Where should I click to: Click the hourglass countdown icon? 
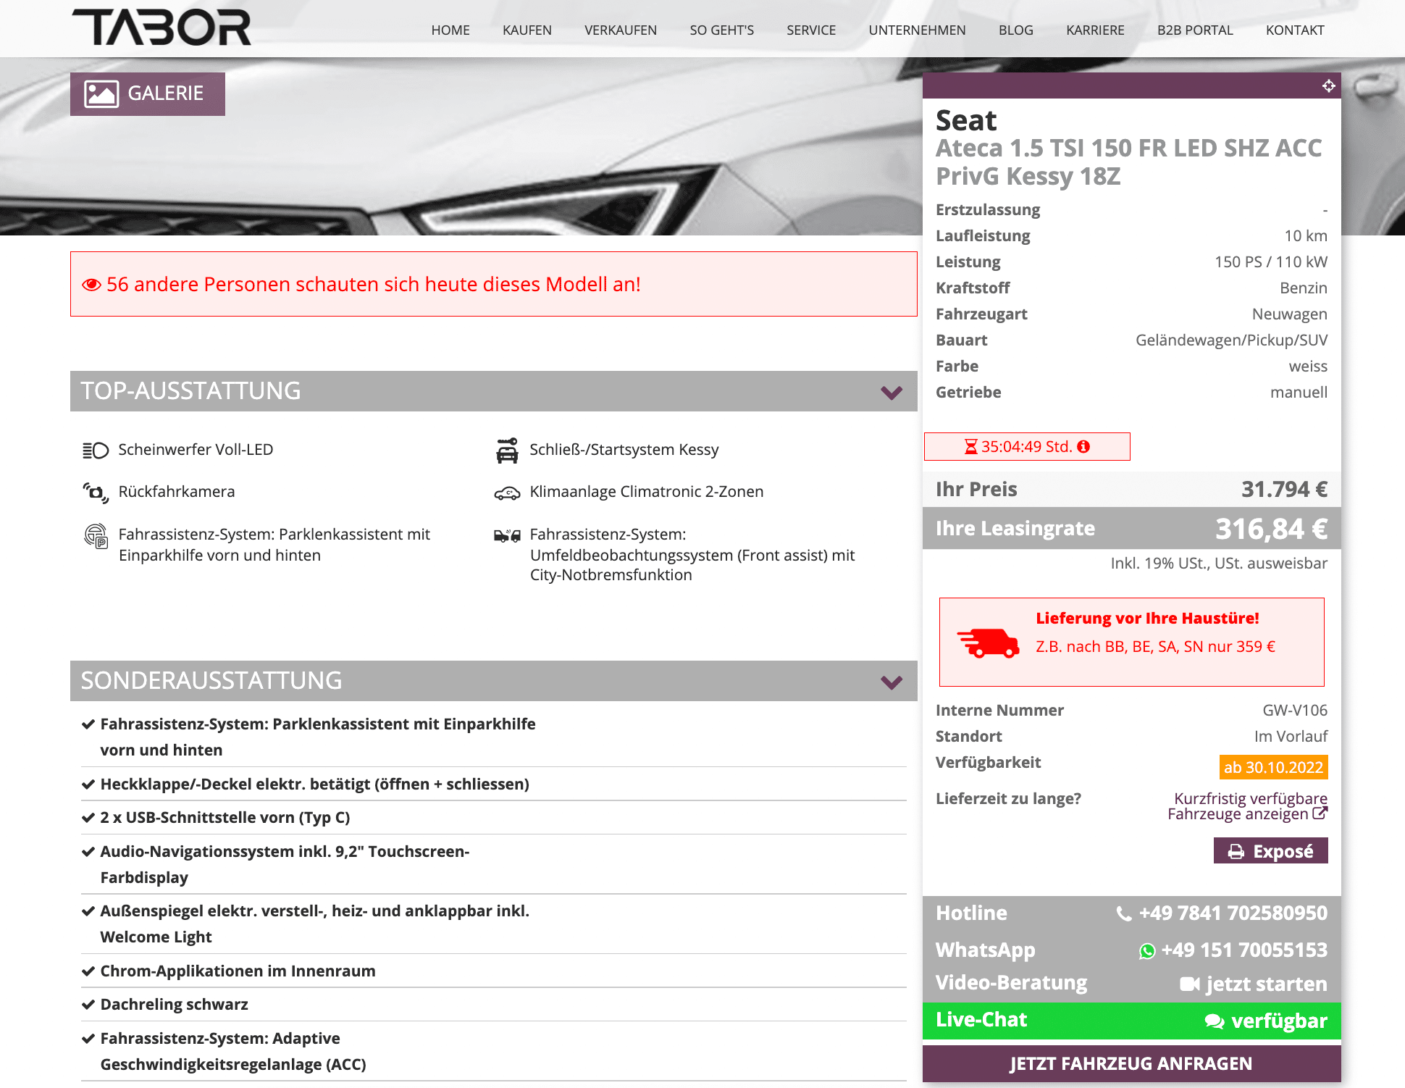971,447
